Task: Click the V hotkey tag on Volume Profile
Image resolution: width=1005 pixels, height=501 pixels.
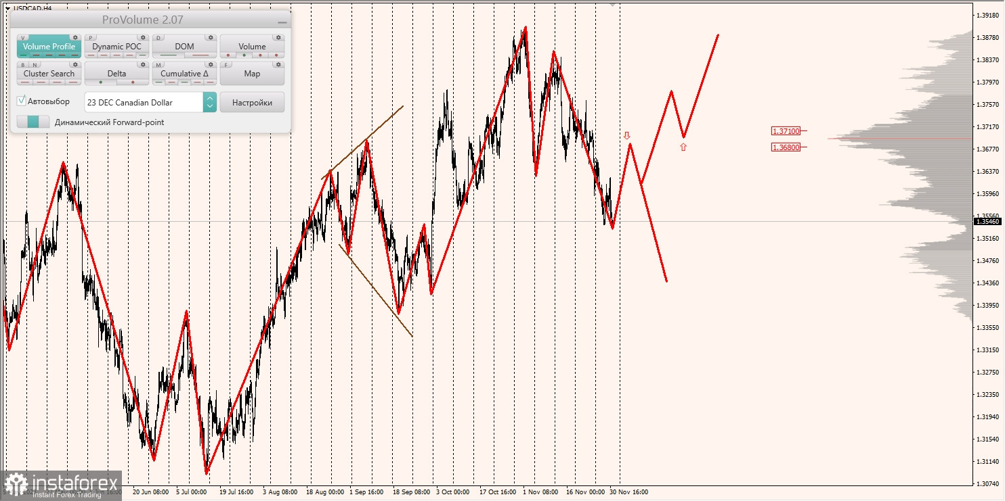Action: click(22, 38)
